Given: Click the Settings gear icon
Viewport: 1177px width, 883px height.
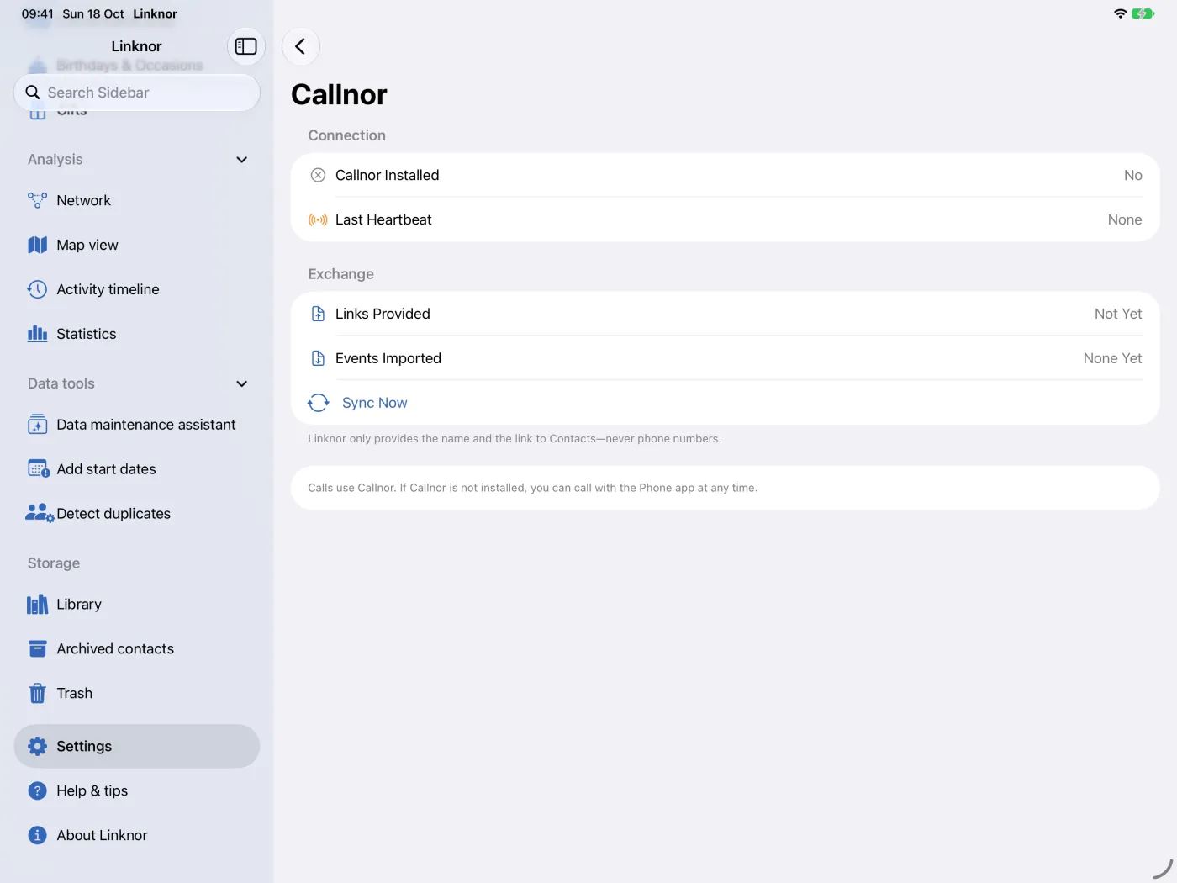Looking at the screenshot, I should pyautogui.click(x=37, y=746).
